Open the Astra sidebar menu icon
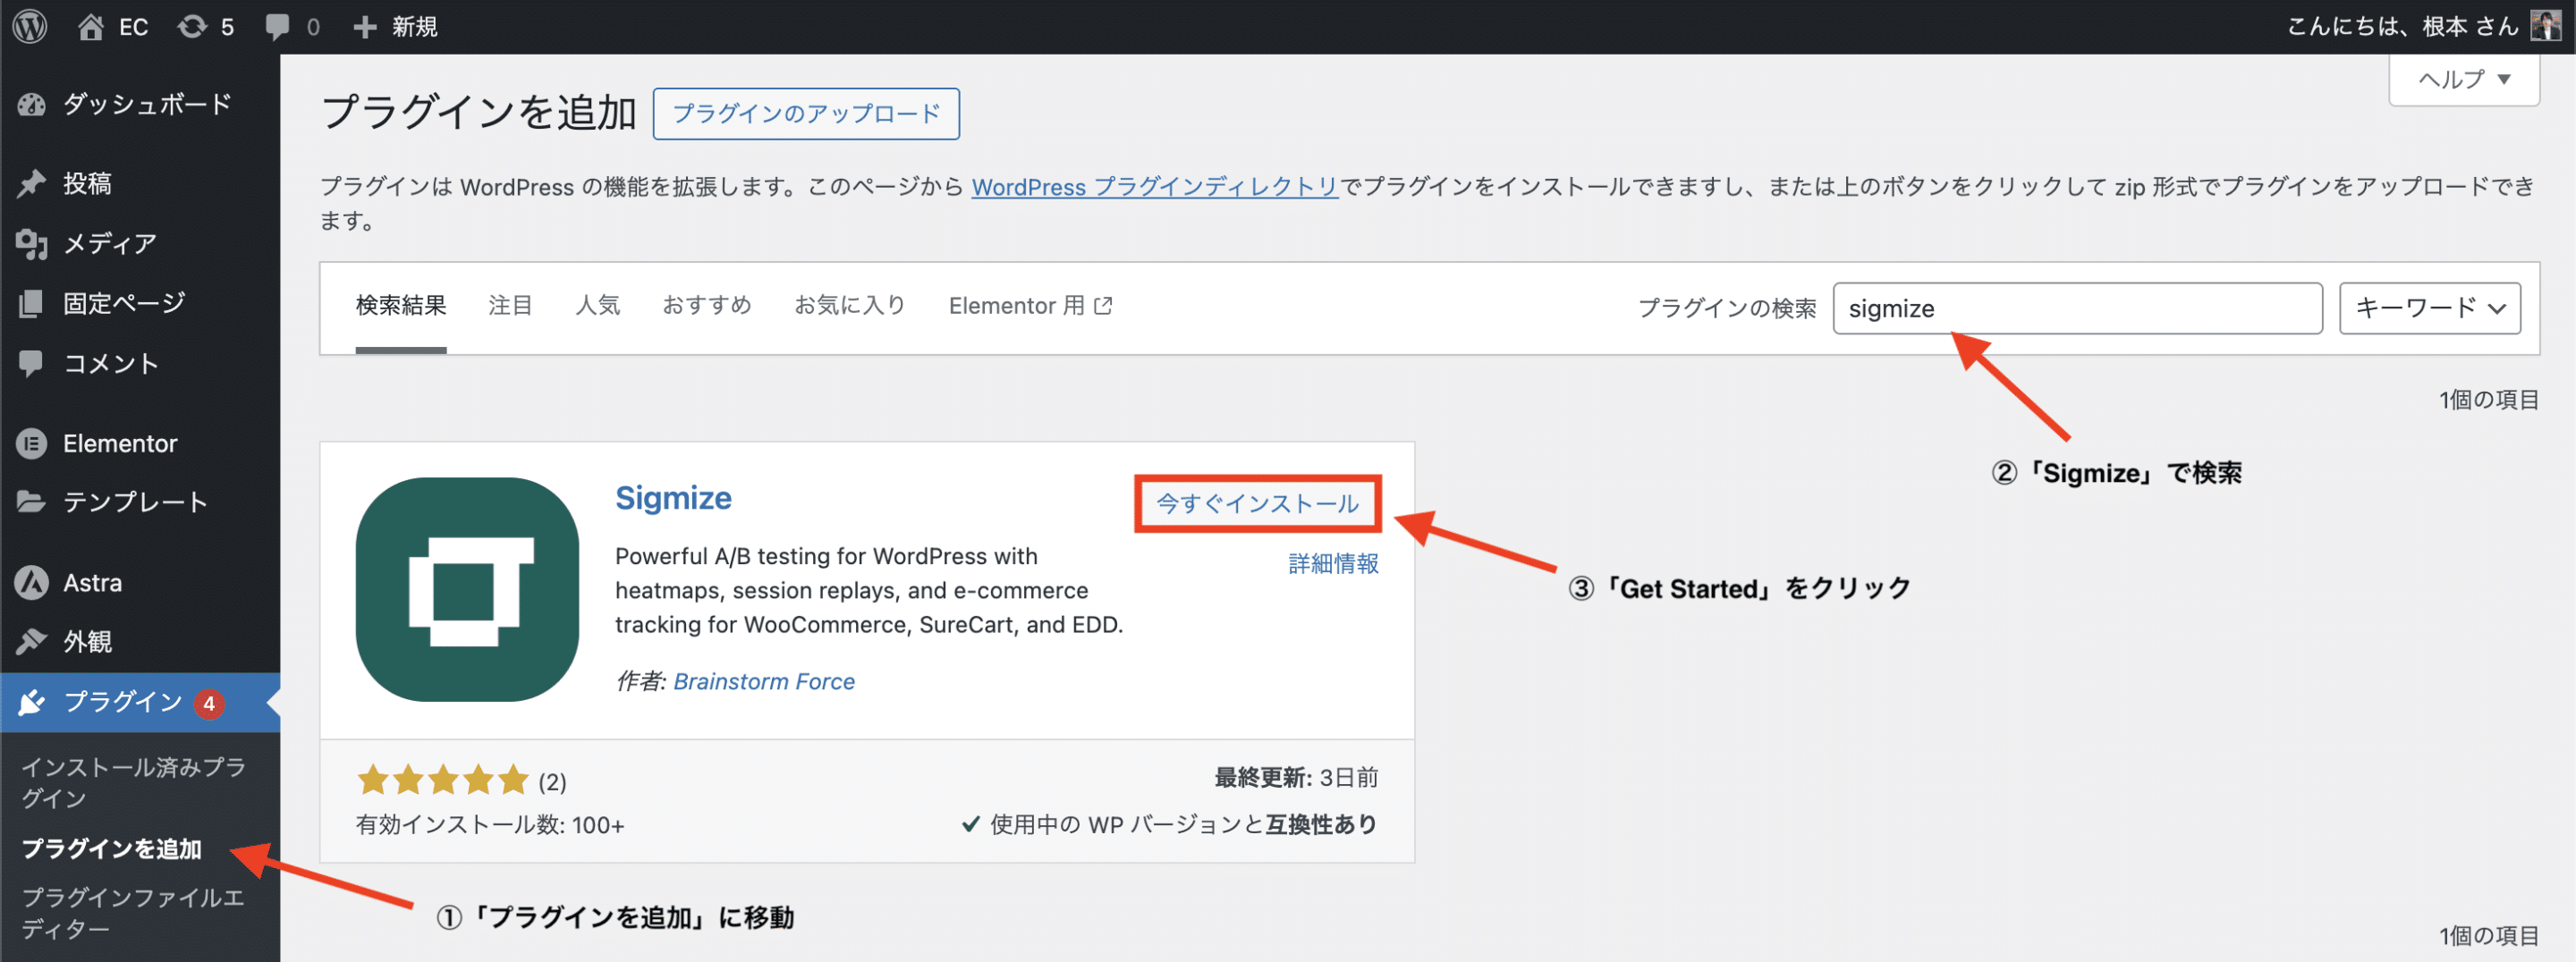This screenshot has height=962, width=2576. (31, 582)
